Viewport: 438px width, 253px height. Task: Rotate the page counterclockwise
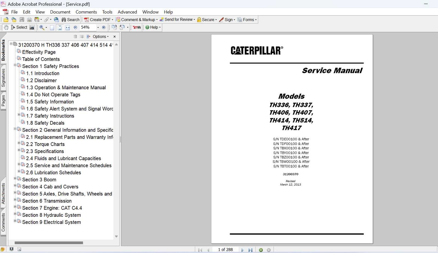tap(122, 27)
